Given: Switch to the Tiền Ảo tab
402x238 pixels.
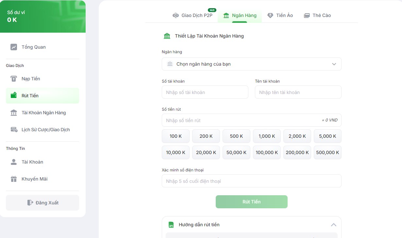Looking at the screenshot, I should [280, 15].
